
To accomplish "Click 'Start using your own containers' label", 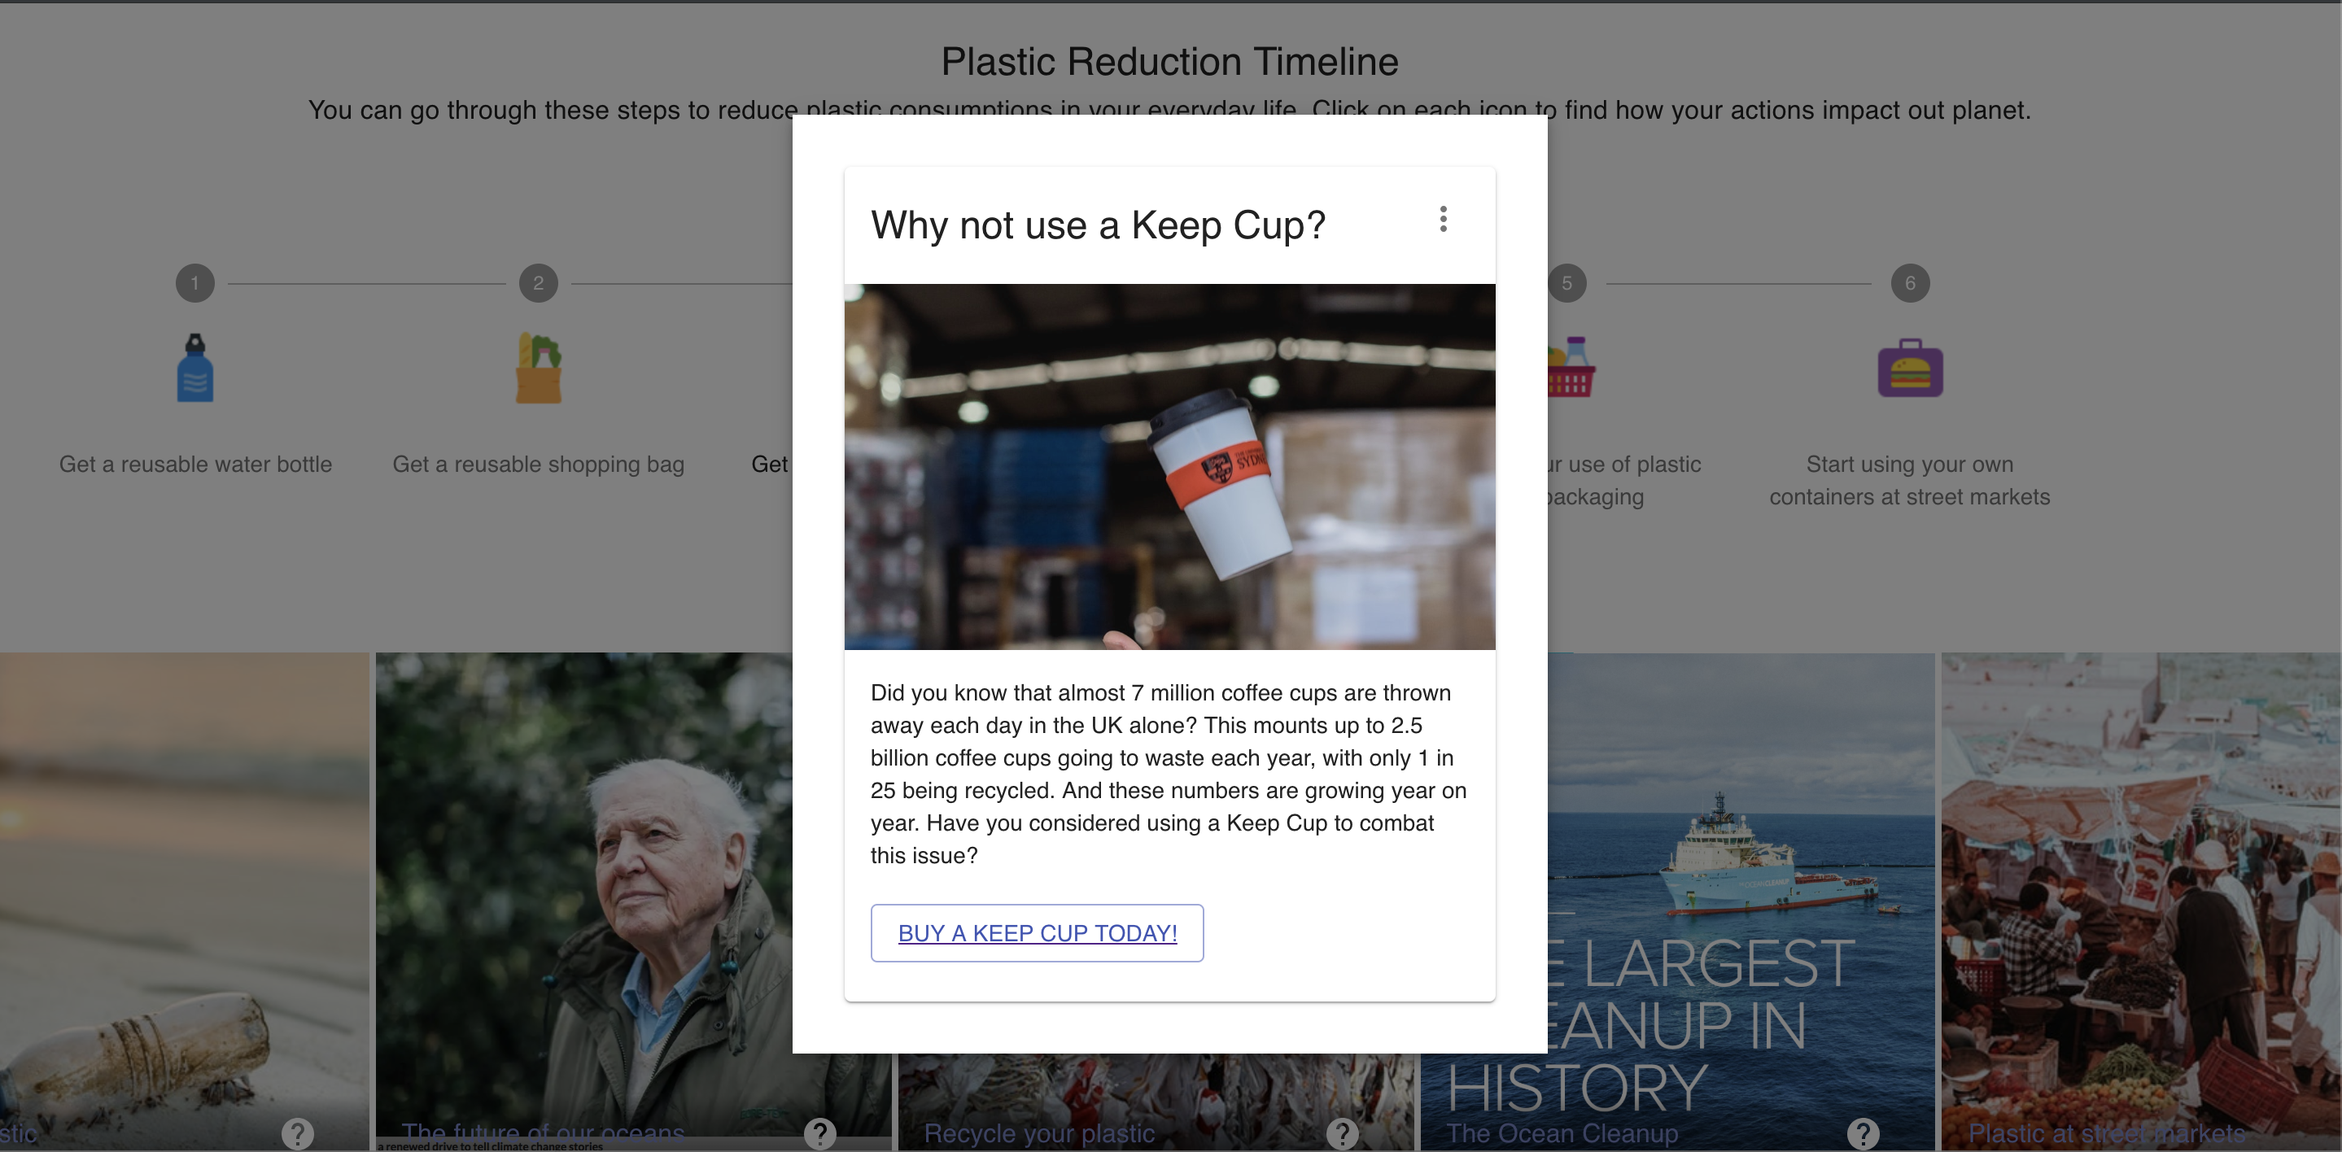I will (1909, 480).
